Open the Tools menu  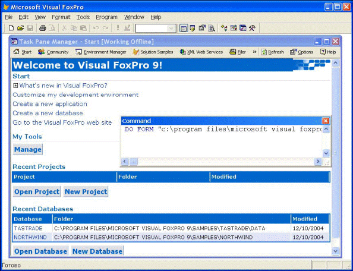point(83,17)
